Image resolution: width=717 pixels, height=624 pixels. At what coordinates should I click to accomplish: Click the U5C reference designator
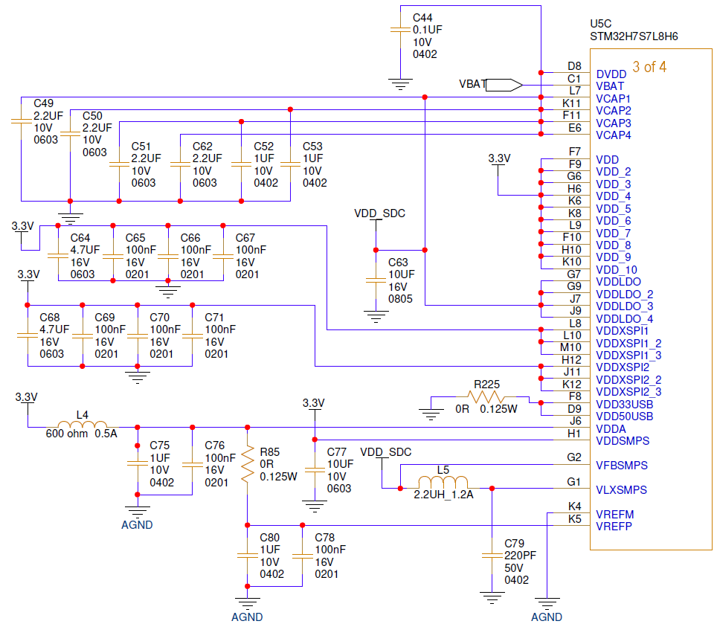(600, 24)
